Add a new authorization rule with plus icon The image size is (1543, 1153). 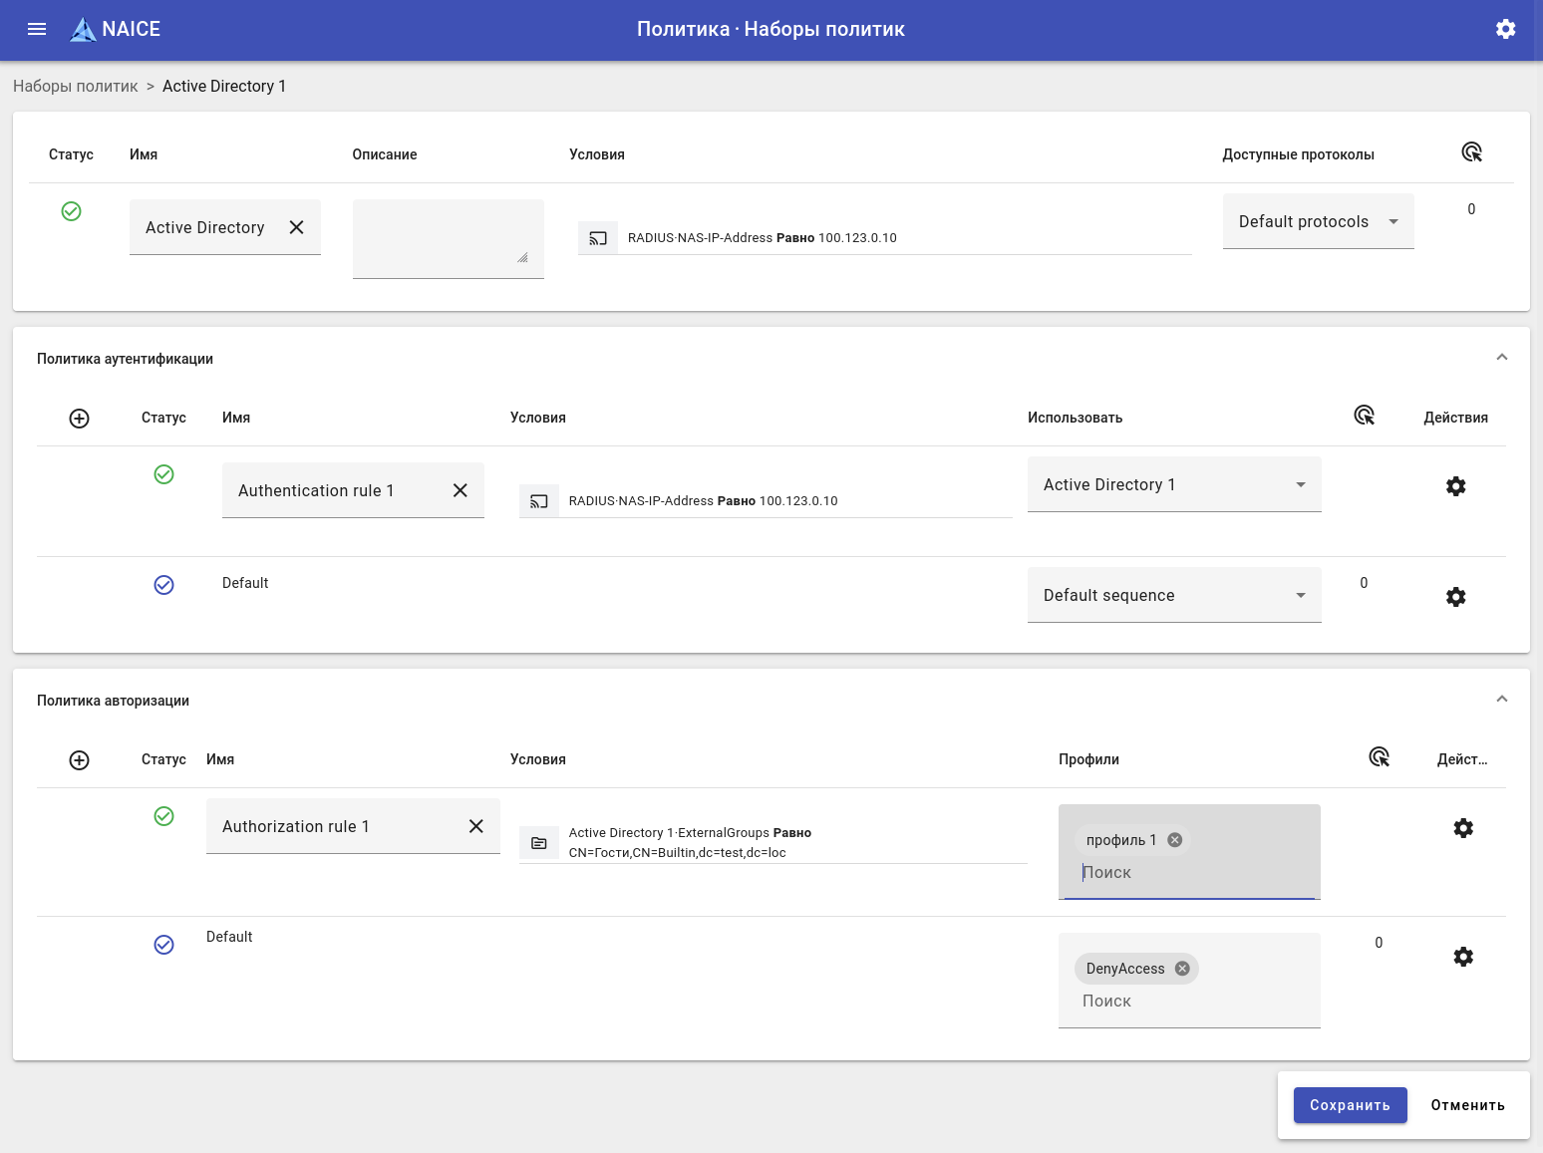80,760
